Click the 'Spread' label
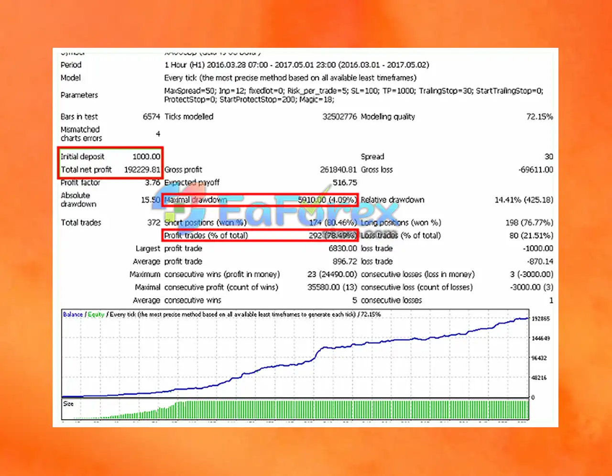Screen dimensions: 612x476 point(372,156)
